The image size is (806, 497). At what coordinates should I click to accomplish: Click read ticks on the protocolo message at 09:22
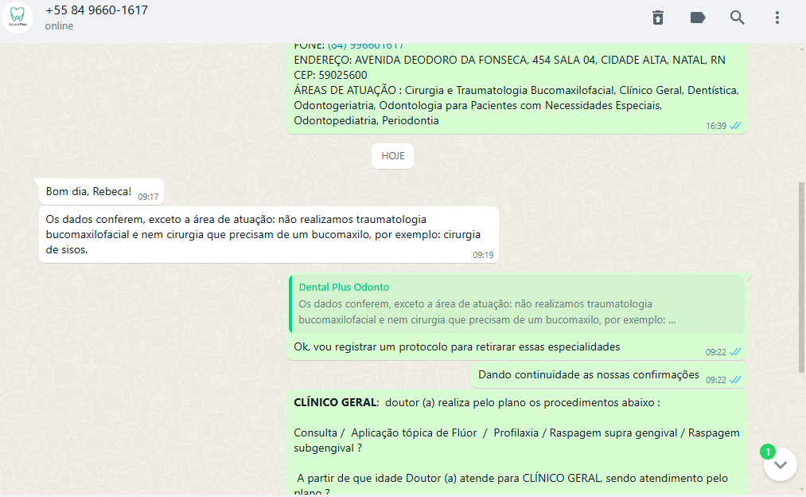pos(735,352)
